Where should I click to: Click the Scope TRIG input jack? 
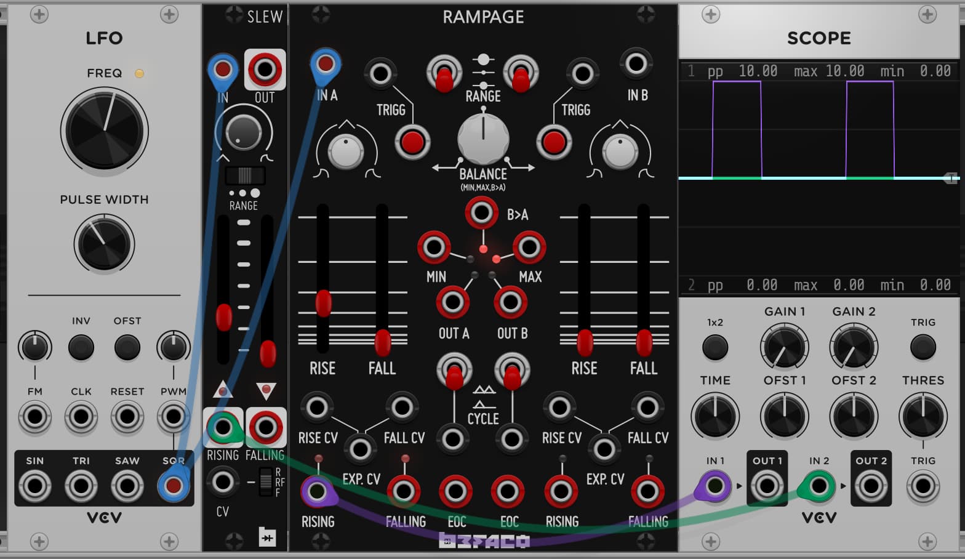point(923,486)
